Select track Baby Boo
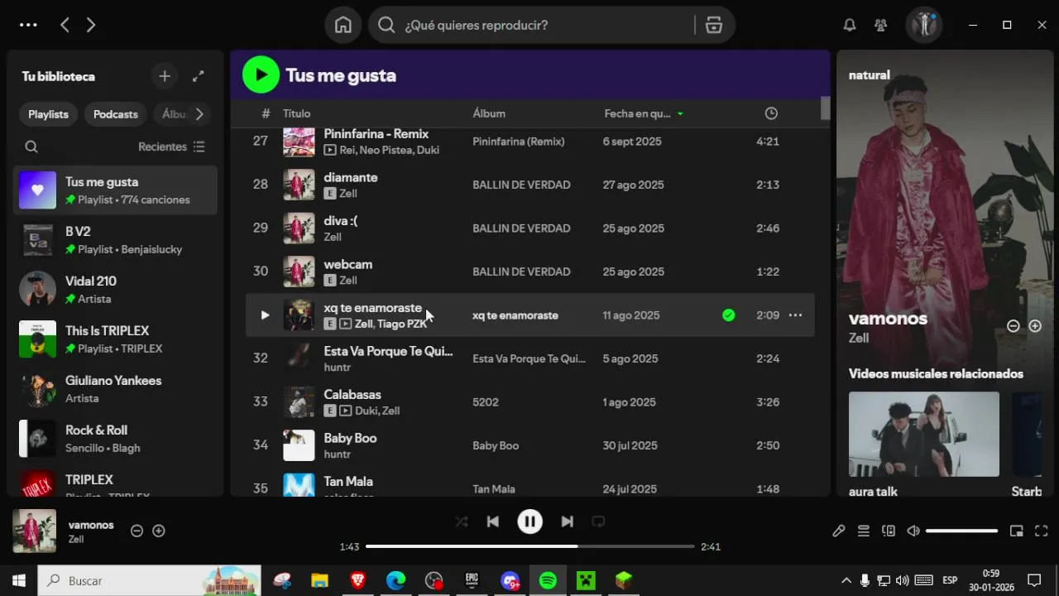1059x596 pixels. click(530, 445)
